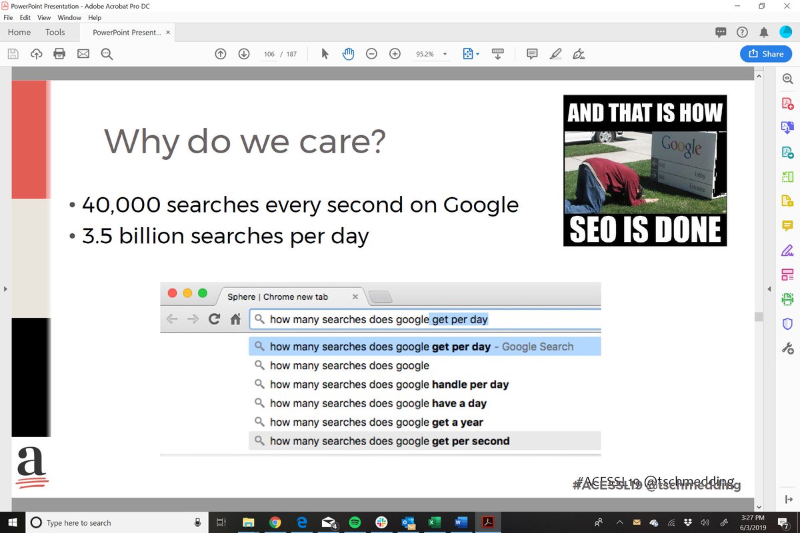The width and height of the screenshot is (800, 533).
Task: Click the scrolling mode keyboard icon
Action: pyautogui.click(x=497, y=54)
